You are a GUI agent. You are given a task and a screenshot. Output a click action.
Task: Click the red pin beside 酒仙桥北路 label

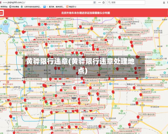tap(120, 27)
